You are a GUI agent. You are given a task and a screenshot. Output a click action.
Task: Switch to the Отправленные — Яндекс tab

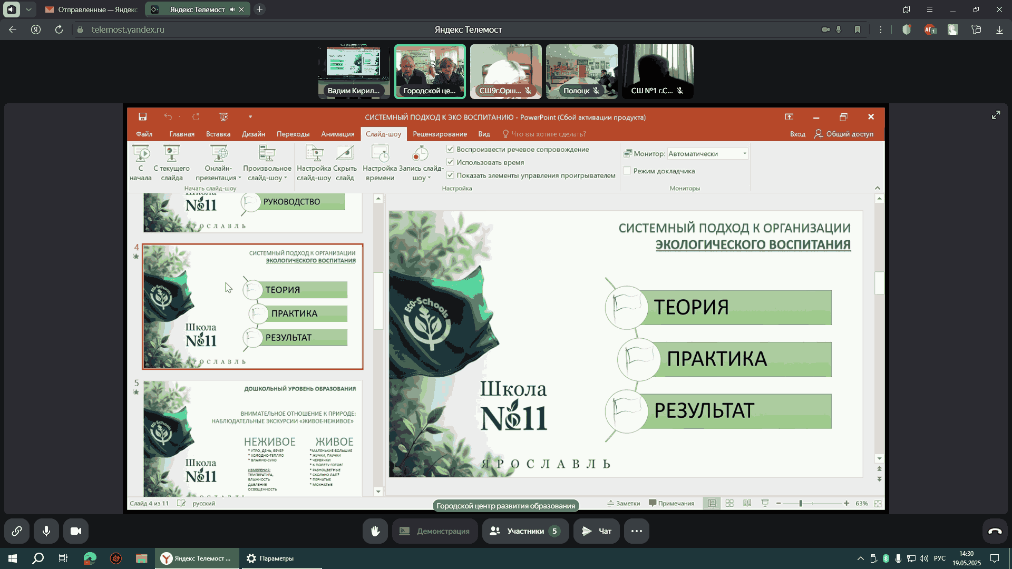pos(92,9)
